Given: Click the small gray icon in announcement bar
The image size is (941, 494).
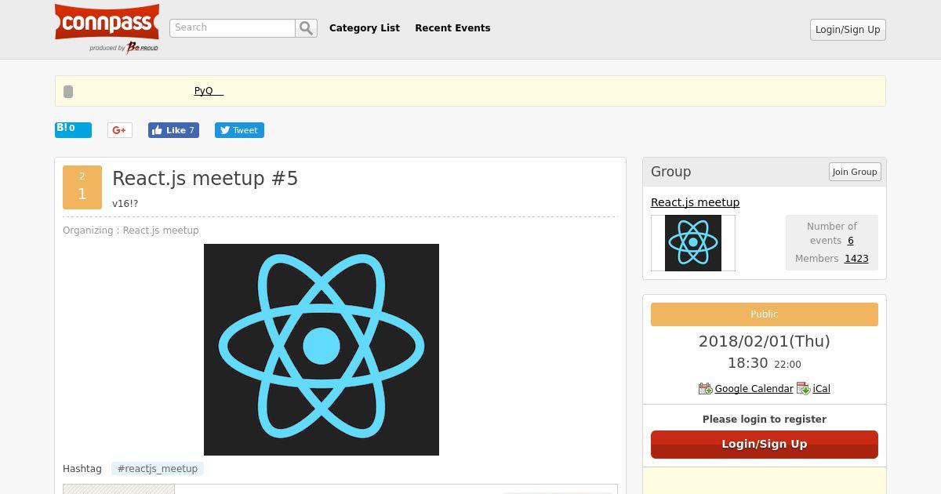Looking at the screenshot, I should 68,92.
